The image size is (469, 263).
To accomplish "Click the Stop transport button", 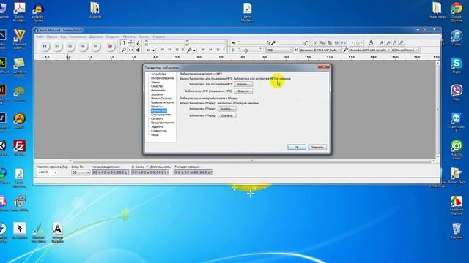I will (70, 47).
